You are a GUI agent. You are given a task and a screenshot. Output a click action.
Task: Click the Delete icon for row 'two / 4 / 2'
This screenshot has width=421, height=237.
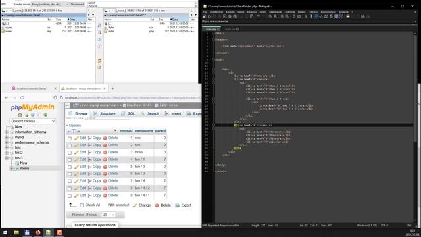click(x=105, y=188)
